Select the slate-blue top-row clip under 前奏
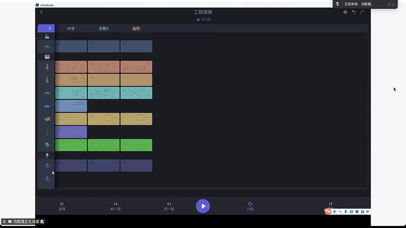The height and width of the screenshot is (228, 406). coord(71,46)
